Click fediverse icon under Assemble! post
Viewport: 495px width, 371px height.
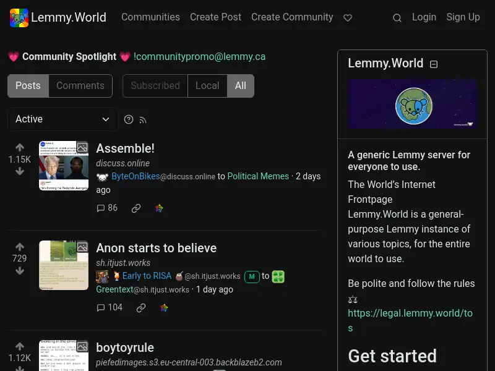pyautogui.click(x=159, y=208)
